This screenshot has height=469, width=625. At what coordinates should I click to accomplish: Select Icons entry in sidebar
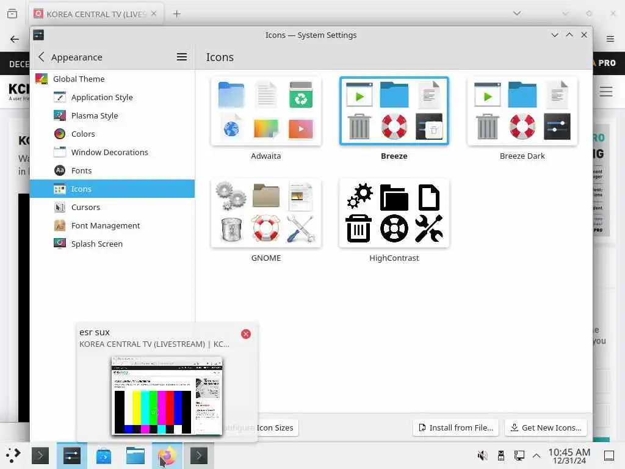point(112,189)
